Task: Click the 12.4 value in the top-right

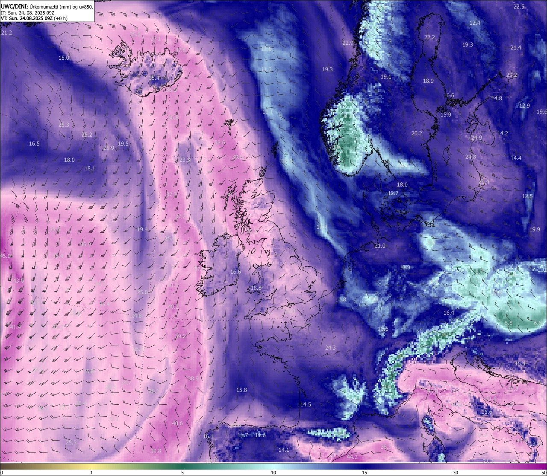Action: point(475,23)
